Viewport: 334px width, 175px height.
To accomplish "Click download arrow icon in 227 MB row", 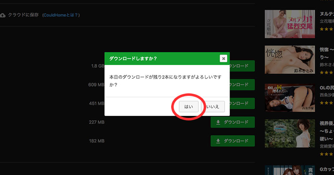I will [x=218, y=122].
